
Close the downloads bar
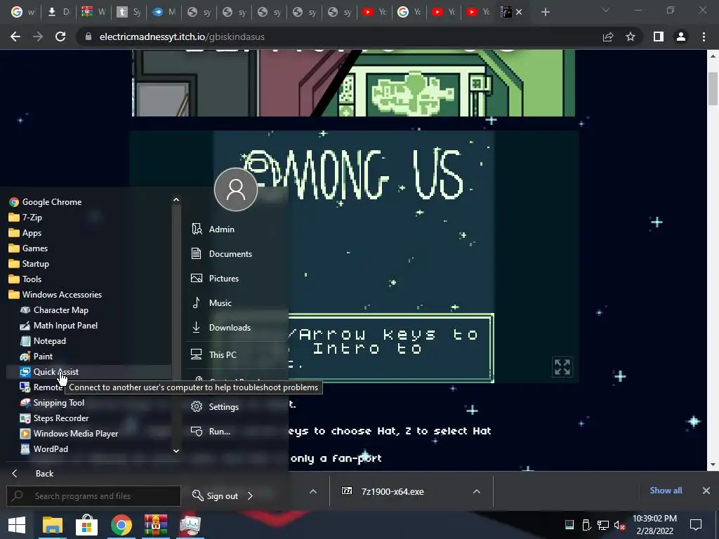(x=706, y=491)
